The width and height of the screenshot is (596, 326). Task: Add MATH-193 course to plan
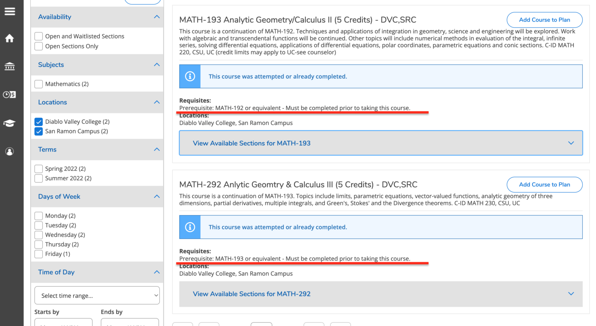tap(544, 20)
